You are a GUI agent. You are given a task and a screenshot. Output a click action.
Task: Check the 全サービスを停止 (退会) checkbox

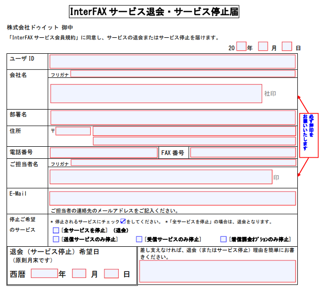(56, 230)
